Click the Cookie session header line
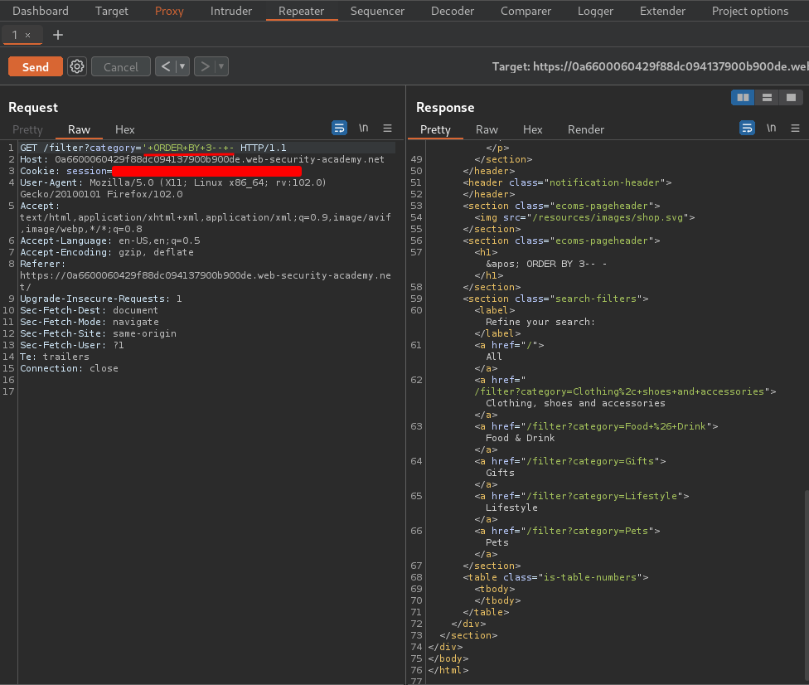Image resolution: width=809 pixels, height=685 pixels. [161, 171]
